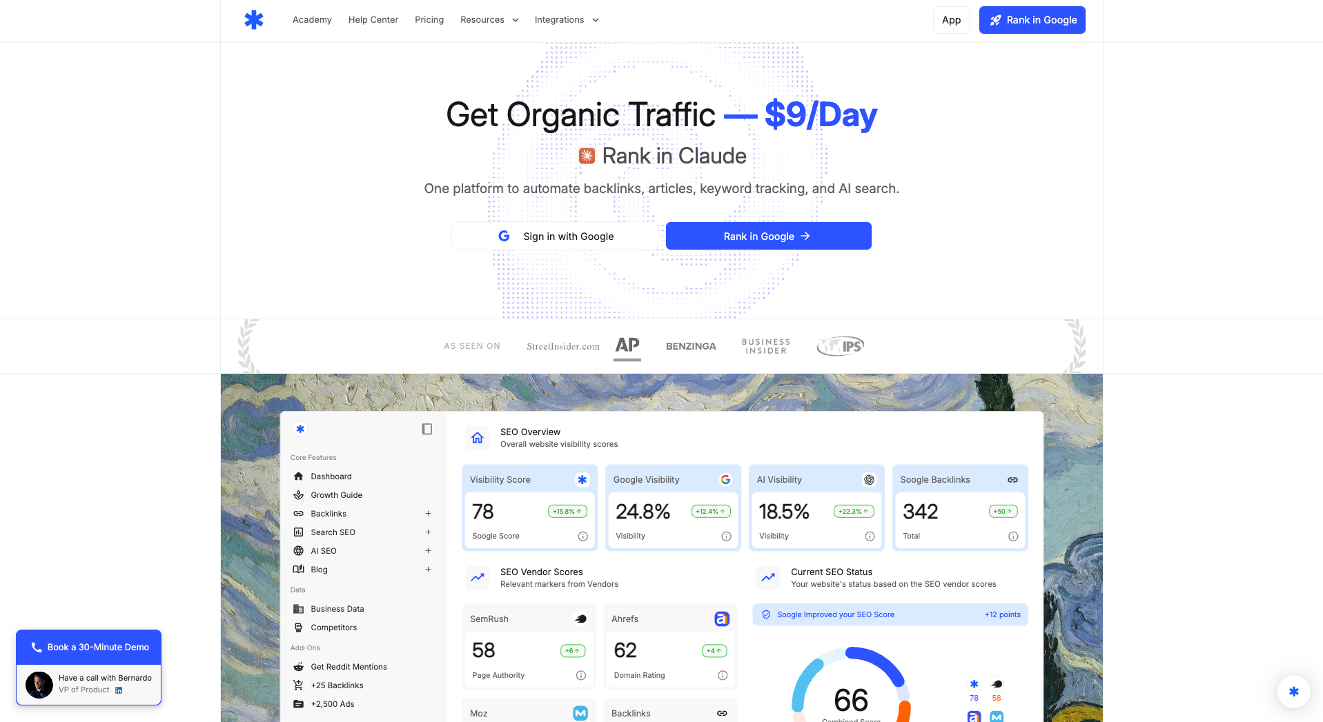Image resolution: width=1323 pixels, height=722 pixels.
Task: Click the Soogle asterisk logo in the navbar
Action: point(253,19)
